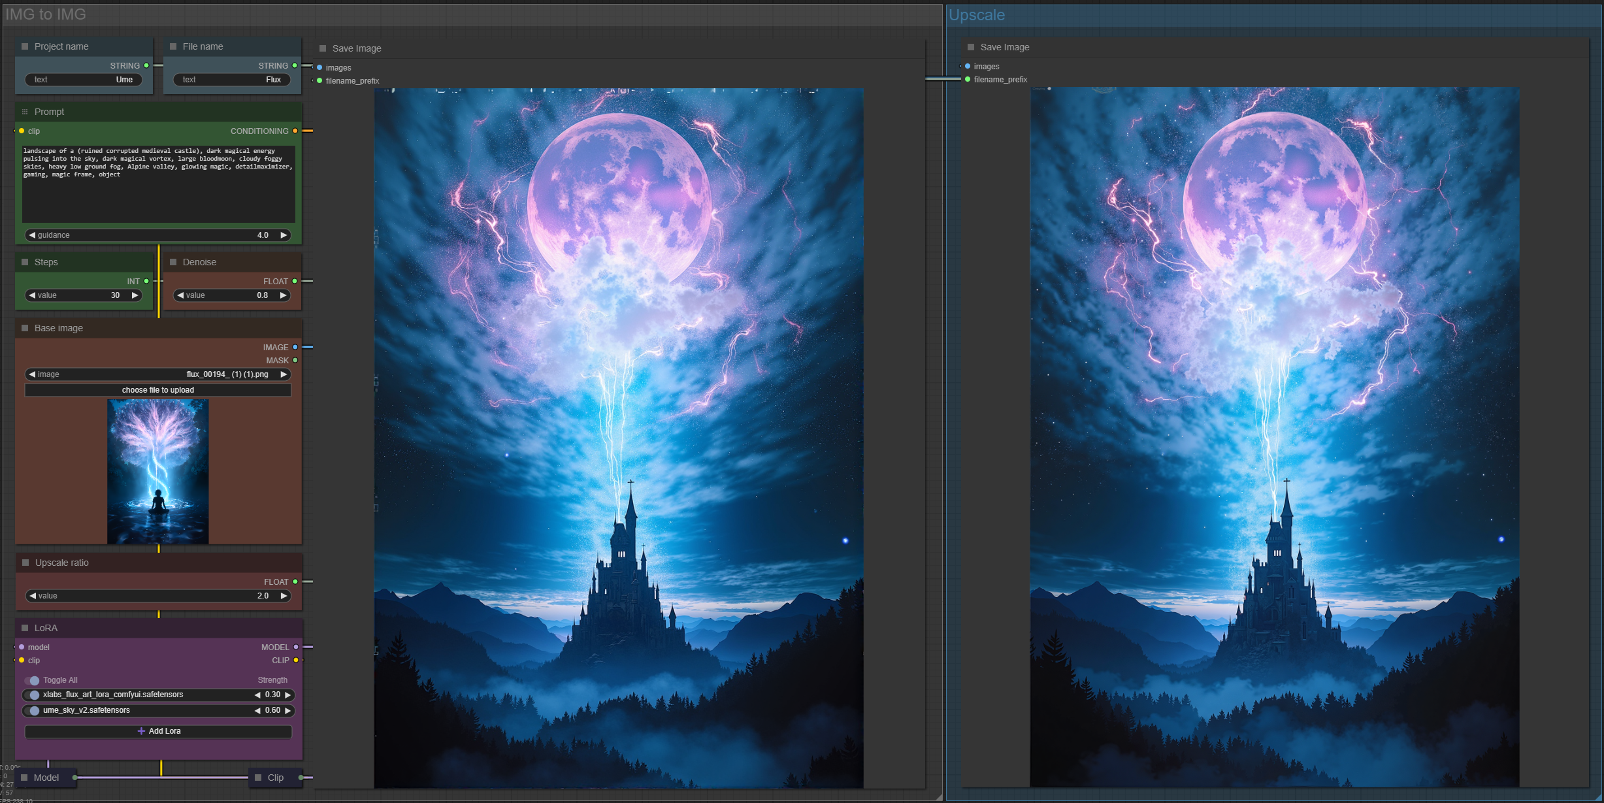Collapse the Prompt node using its title icon
The height and width of the screenshot is (803, 1604).
tap(25, 112)
